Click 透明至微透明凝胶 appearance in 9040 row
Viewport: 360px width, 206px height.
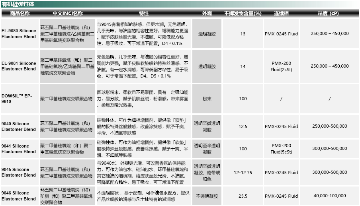tap(207, 126)
